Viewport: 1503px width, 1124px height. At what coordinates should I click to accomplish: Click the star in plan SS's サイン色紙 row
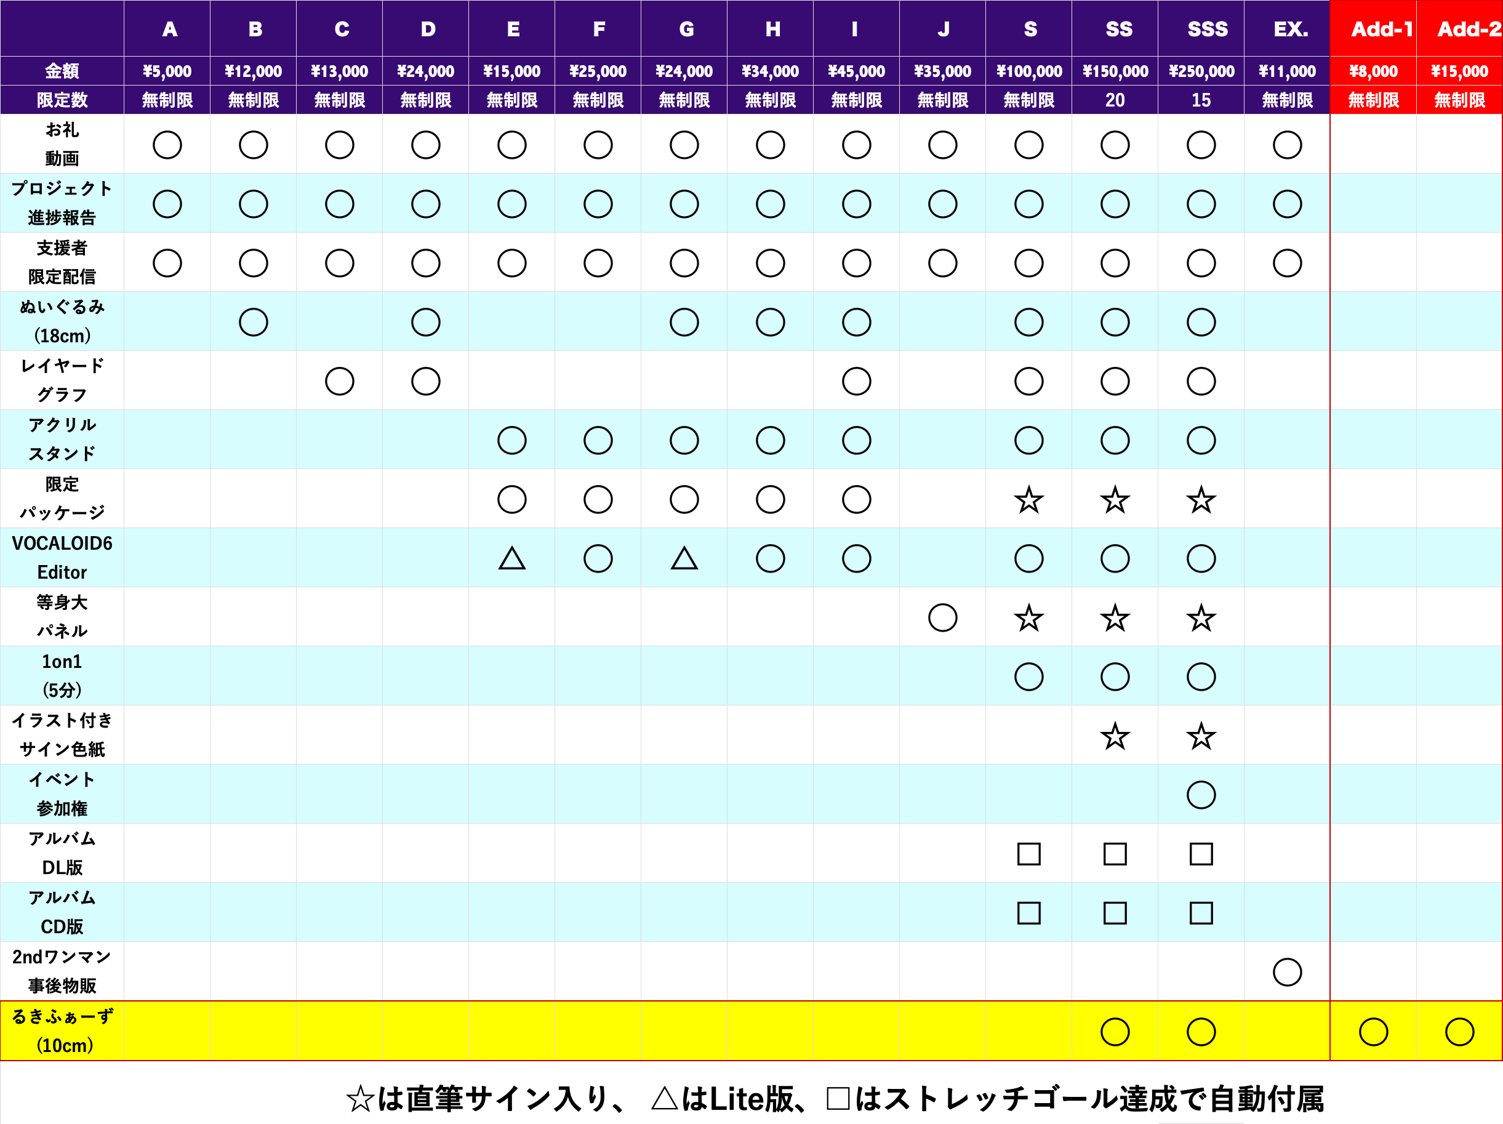[1115, 736]
